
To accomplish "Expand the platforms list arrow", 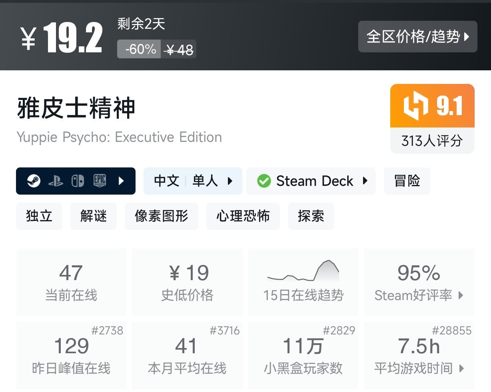I will (122, 181).
